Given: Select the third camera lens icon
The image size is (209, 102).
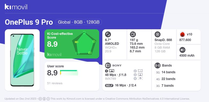Looking at the screenshot, I should (x=138, y=75).
